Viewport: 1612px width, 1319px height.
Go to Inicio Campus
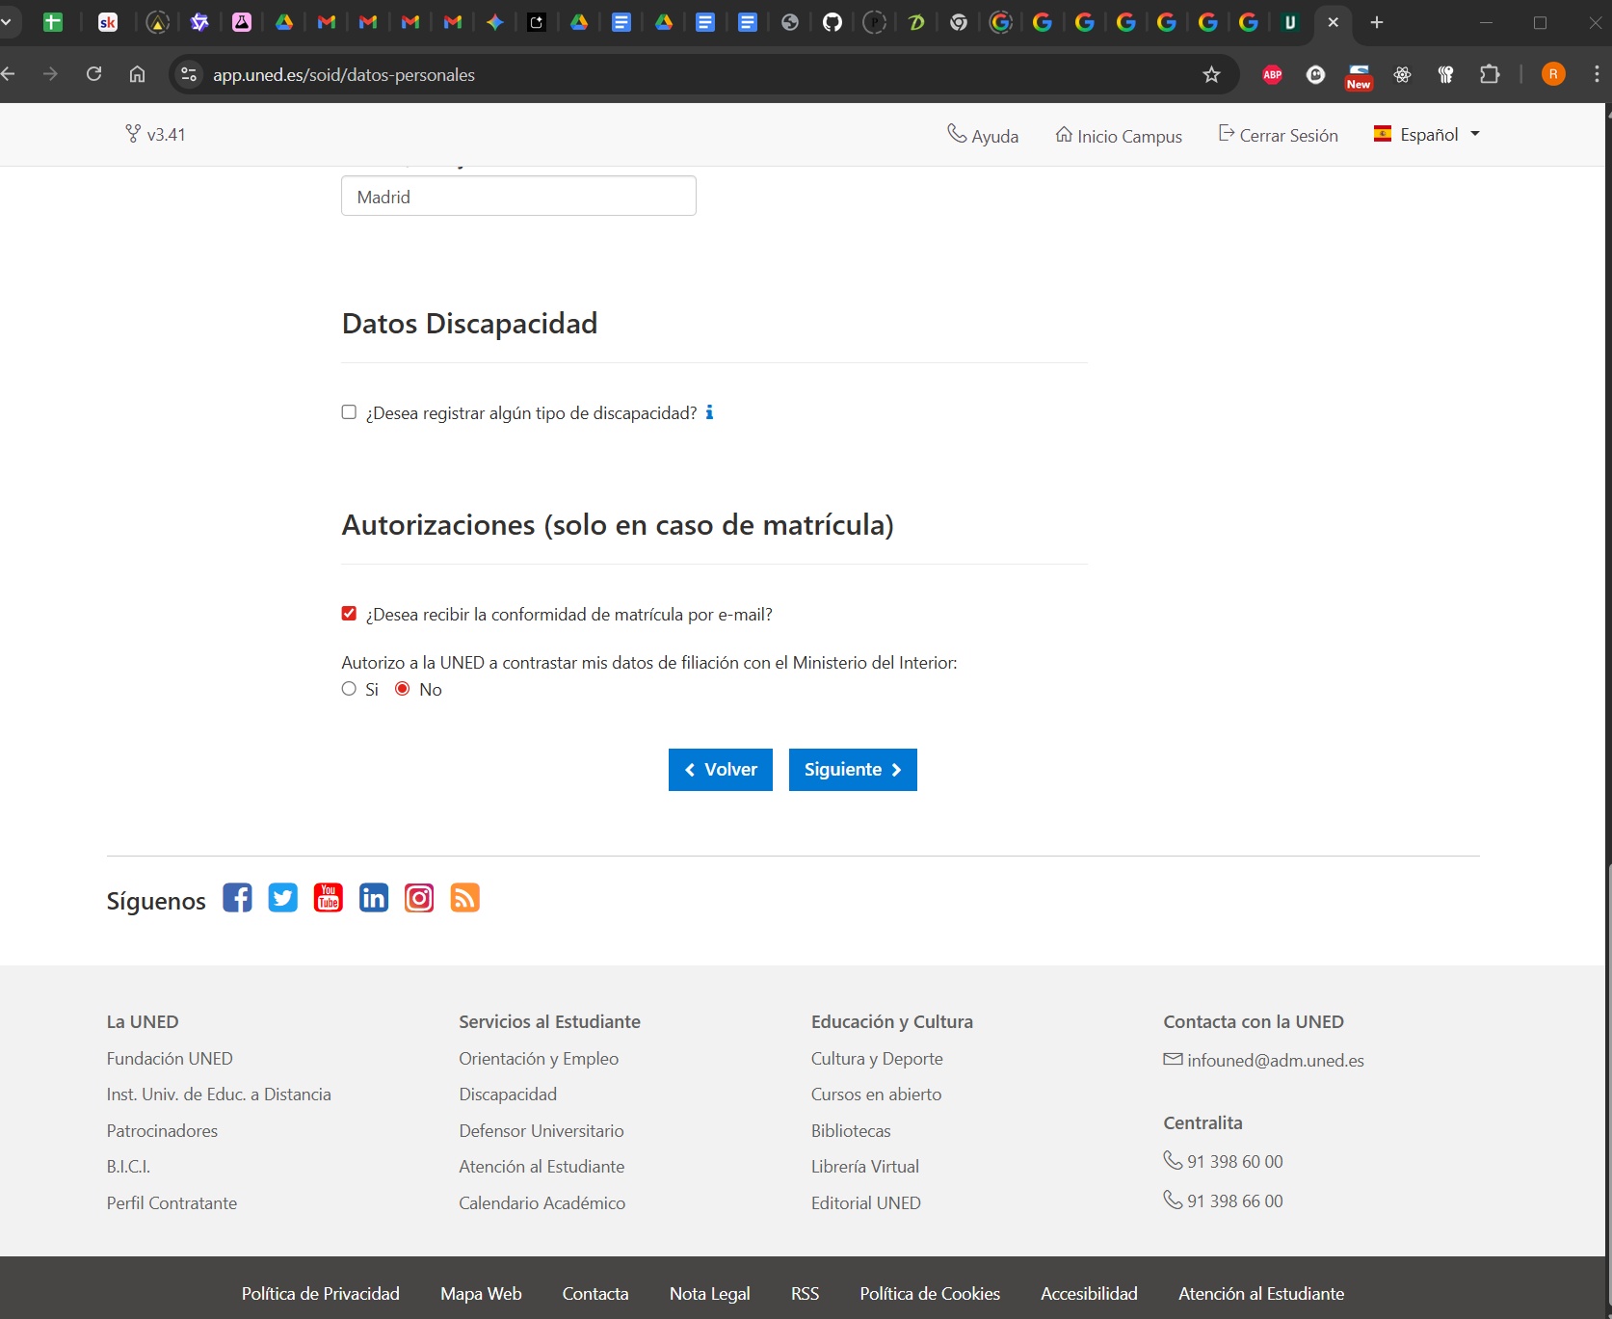pos(1119,136)
